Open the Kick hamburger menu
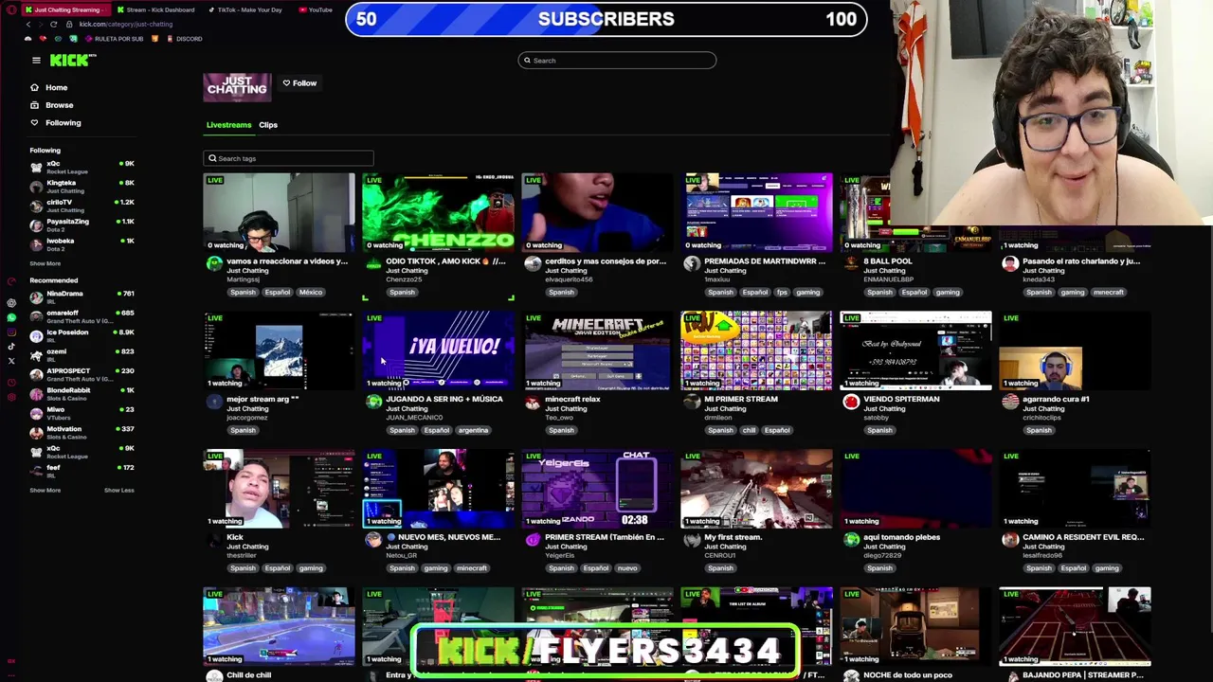Viewport: 1213px width, 682px height. pos(36,61)
